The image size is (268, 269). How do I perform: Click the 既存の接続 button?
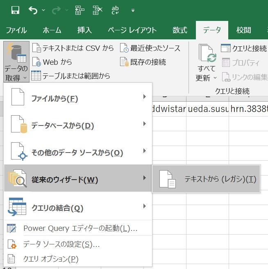point(143,62)
